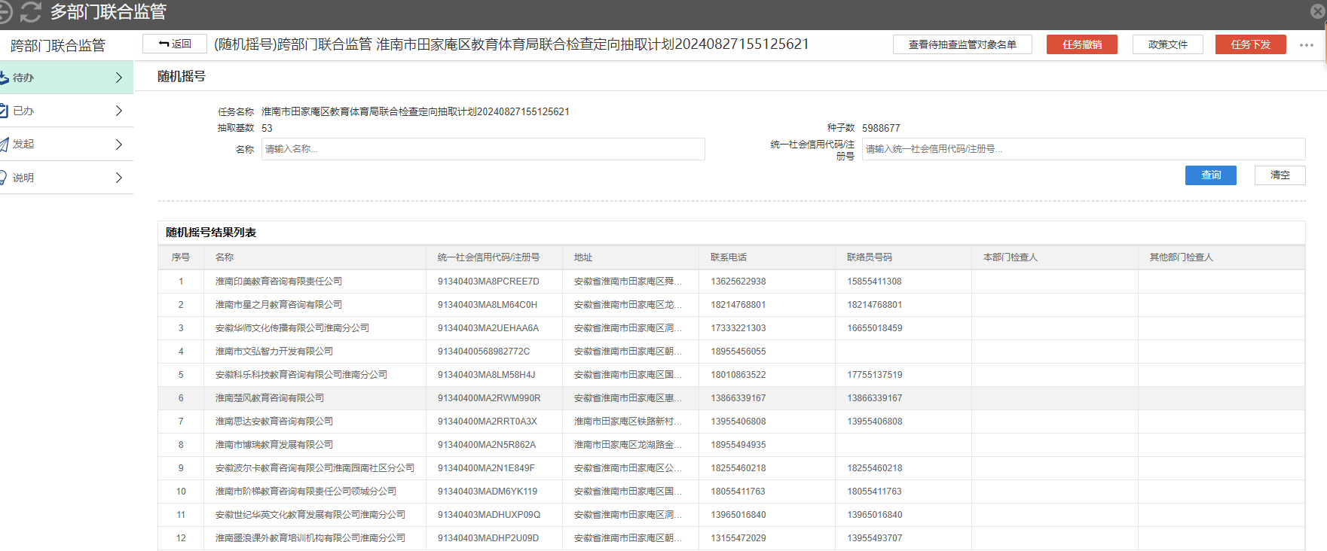Select row 安徽世纪华英文化教育发展有限公司淮南分公司

(x=731, y=515)
